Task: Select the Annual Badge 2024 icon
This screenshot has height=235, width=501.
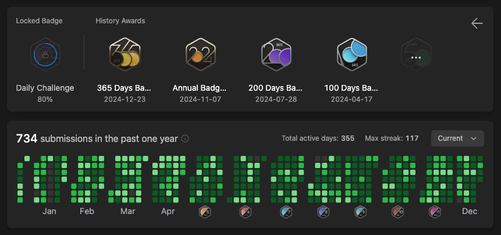Action: (201, 54)
